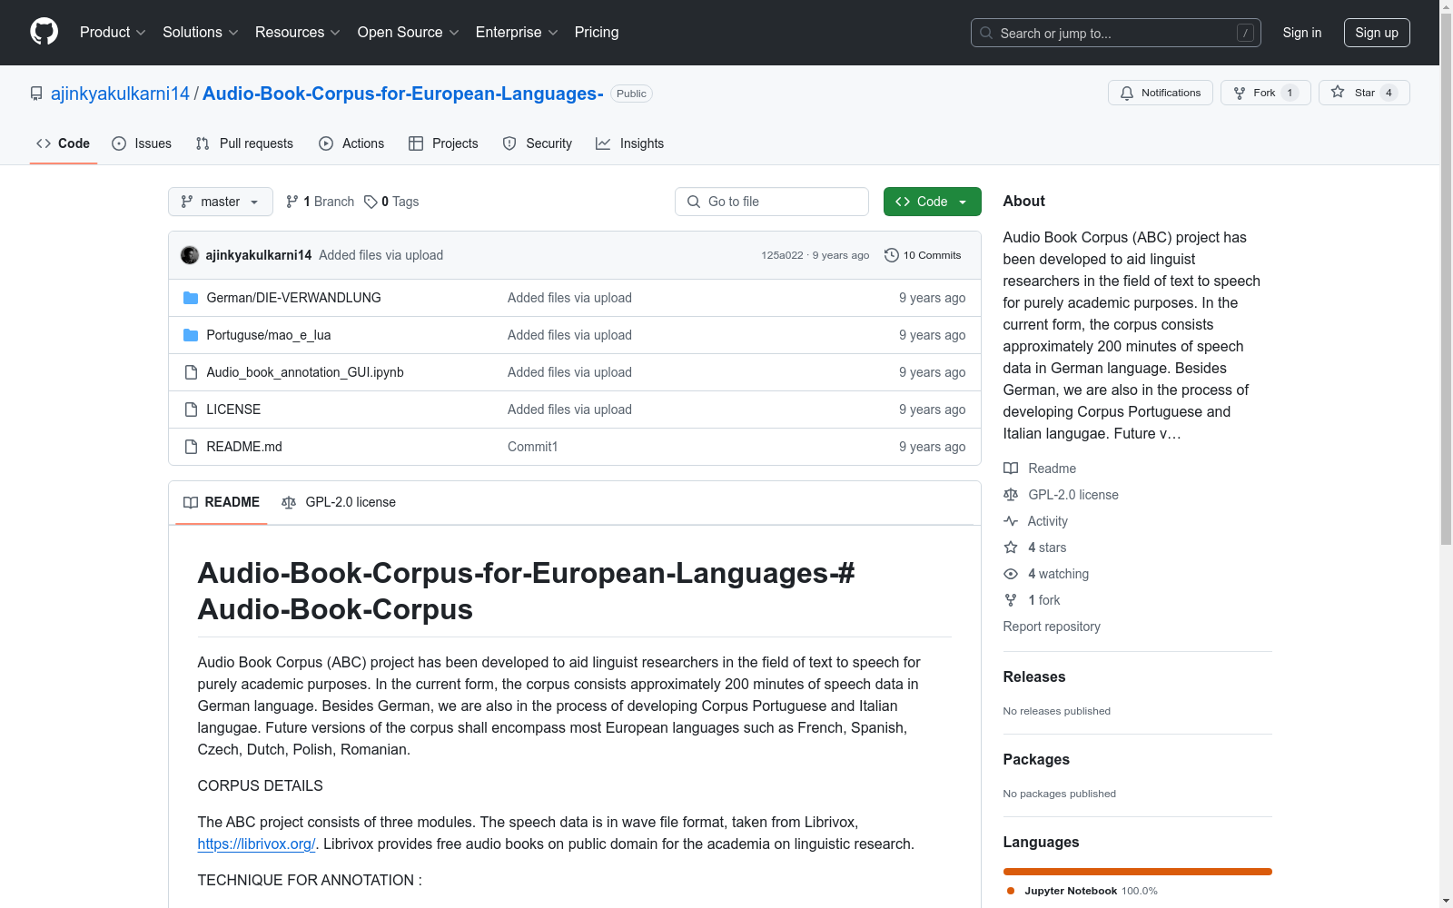The image size is (1453, 908).
Task: Click the Star count badge showing 4
Action: click(1389, 93)
